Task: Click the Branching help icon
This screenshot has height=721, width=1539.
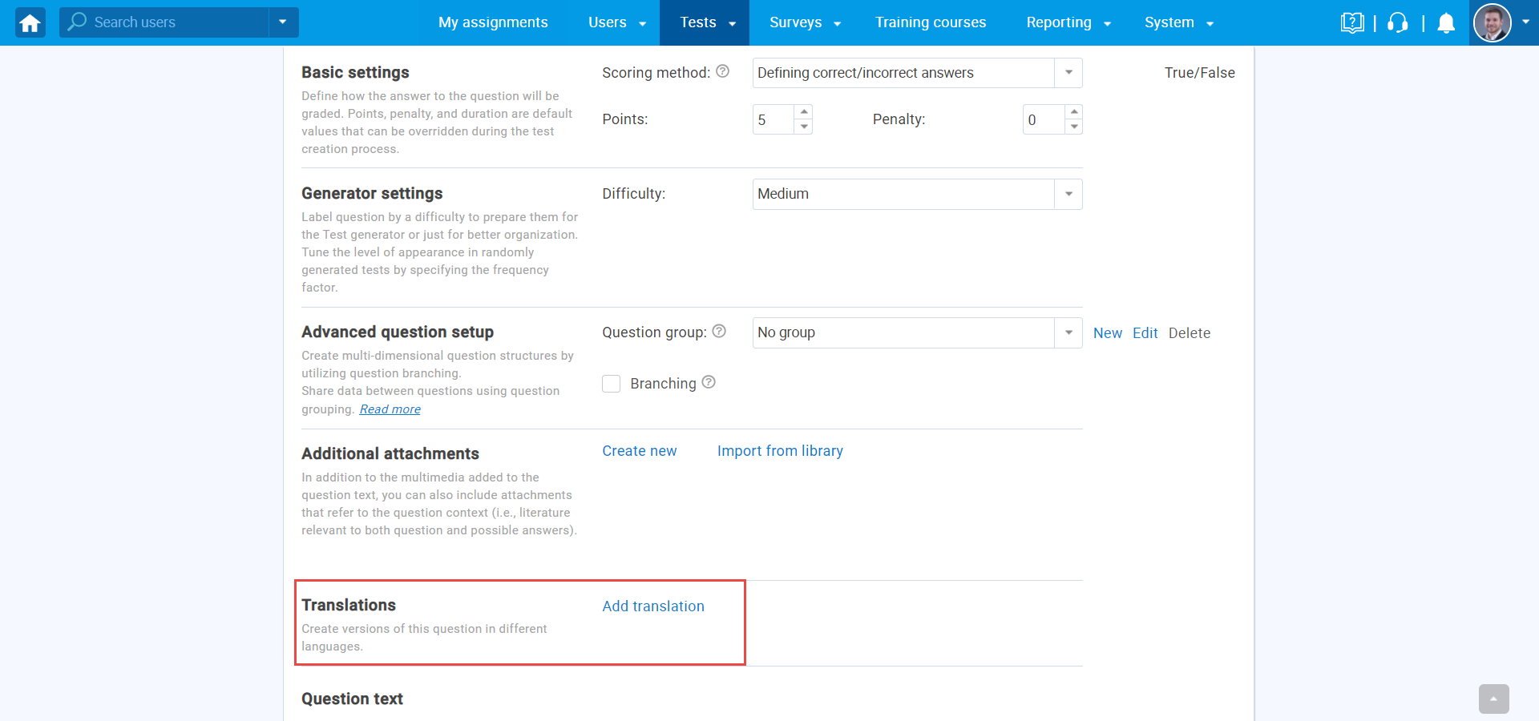Action: [x=709, y=382]
